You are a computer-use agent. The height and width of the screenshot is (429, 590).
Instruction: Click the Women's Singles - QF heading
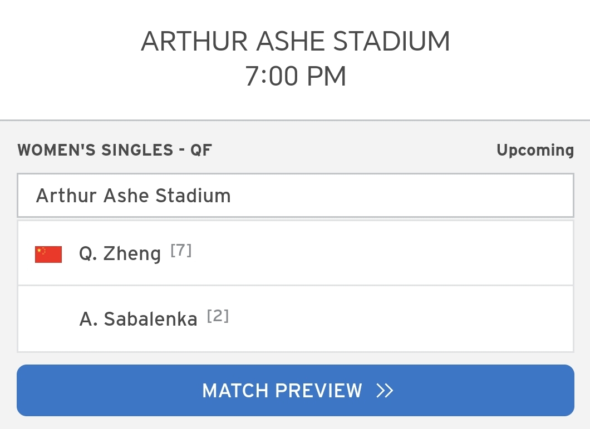point(115,150)
